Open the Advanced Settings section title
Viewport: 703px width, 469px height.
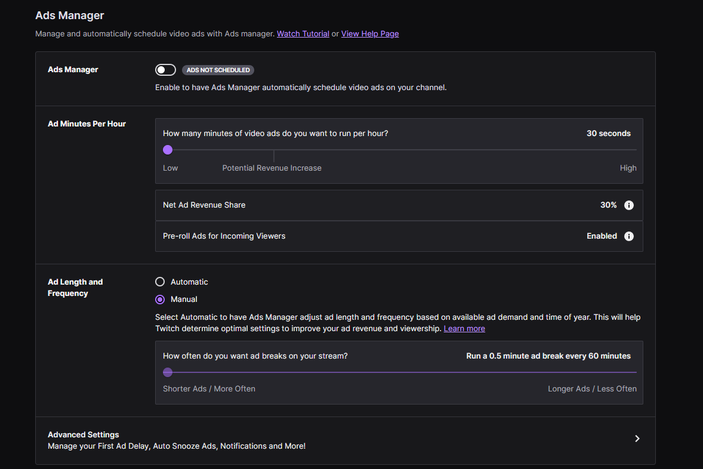pyautogui.click(x=84, y=434)
